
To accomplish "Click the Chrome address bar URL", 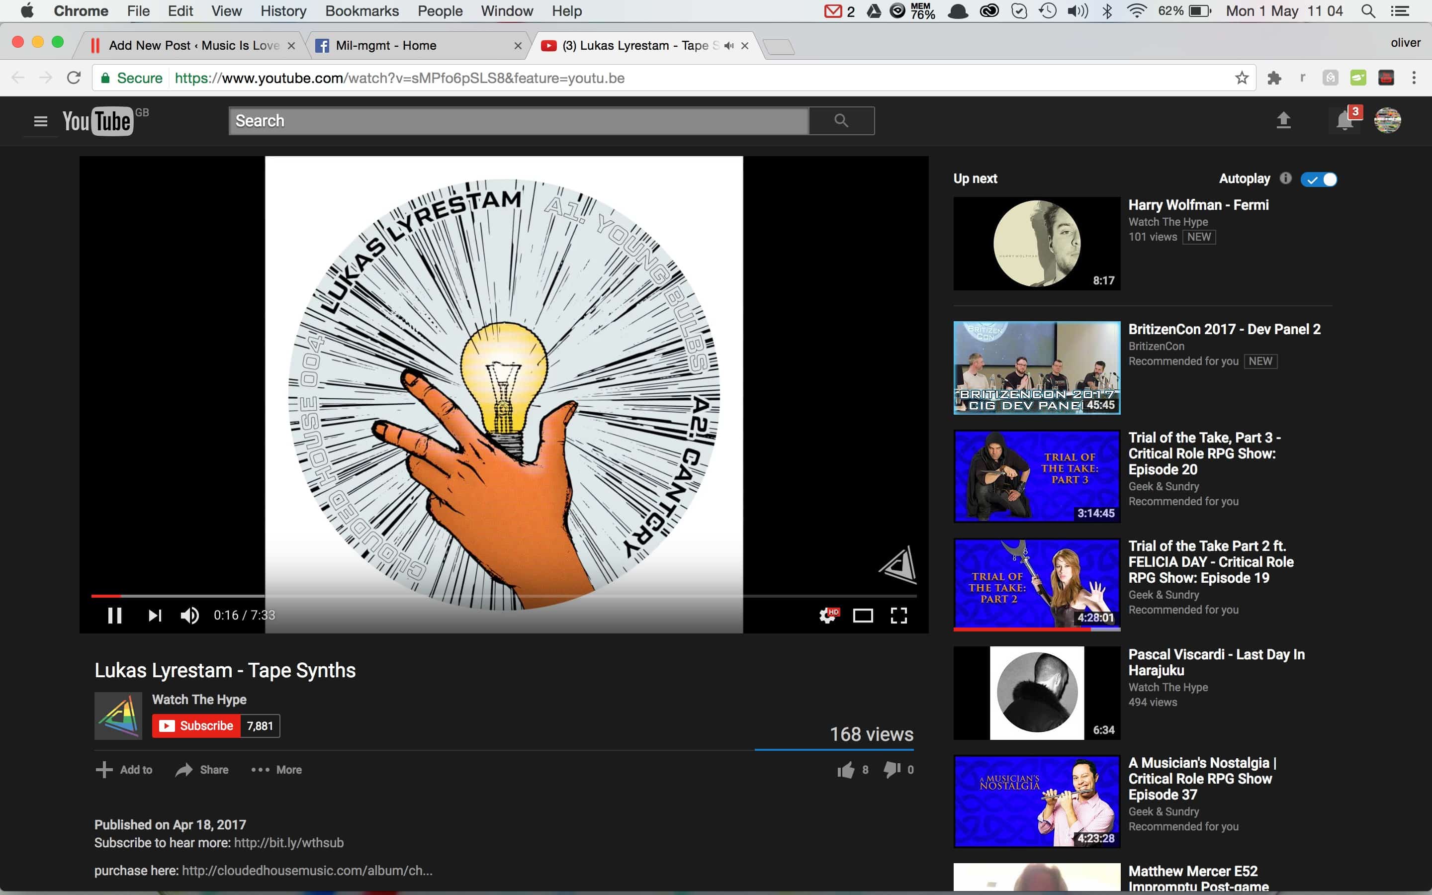I will [x=399, y=78].
